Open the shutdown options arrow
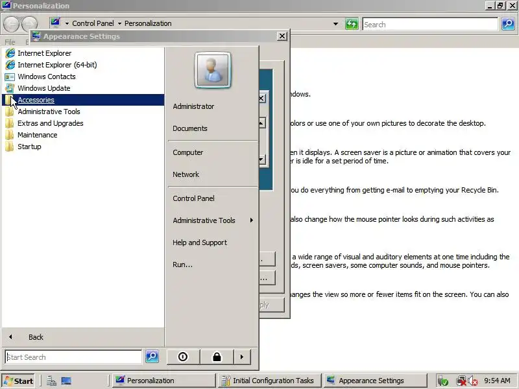Viewport: 519px width, 389px height. [242, 357]
